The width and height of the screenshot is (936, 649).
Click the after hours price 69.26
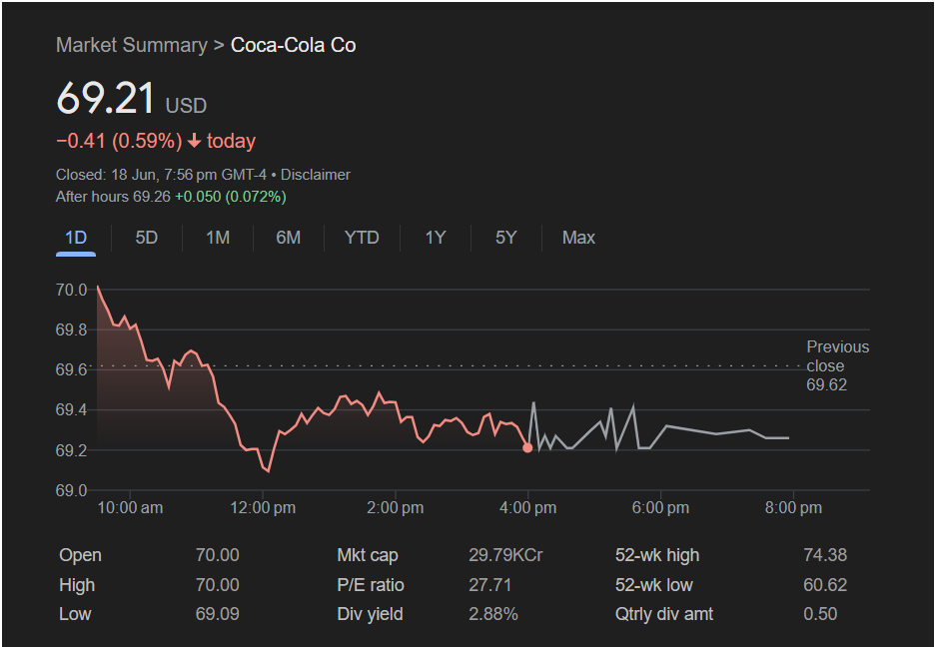(152, 197)
